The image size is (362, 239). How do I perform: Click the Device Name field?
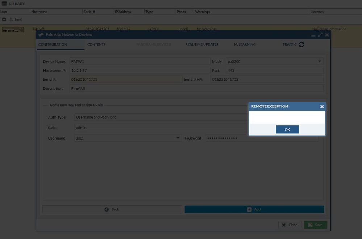(140, 61)
